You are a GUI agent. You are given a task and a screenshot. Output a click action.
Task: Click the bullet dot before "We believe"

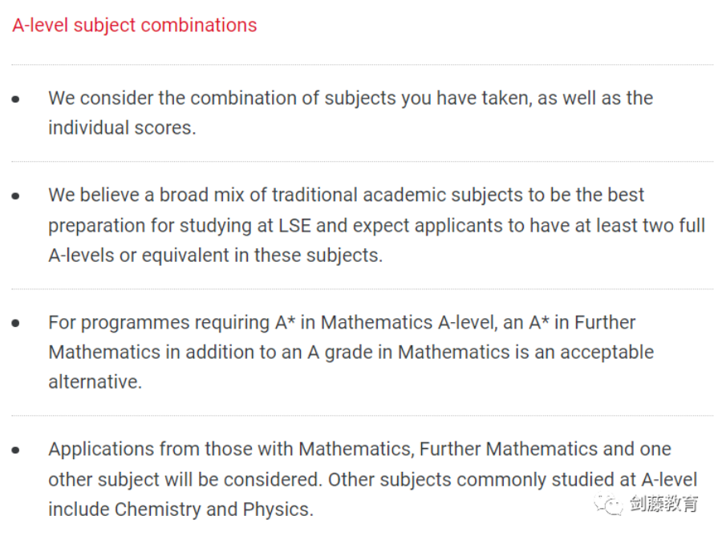[x=16, y=195]
